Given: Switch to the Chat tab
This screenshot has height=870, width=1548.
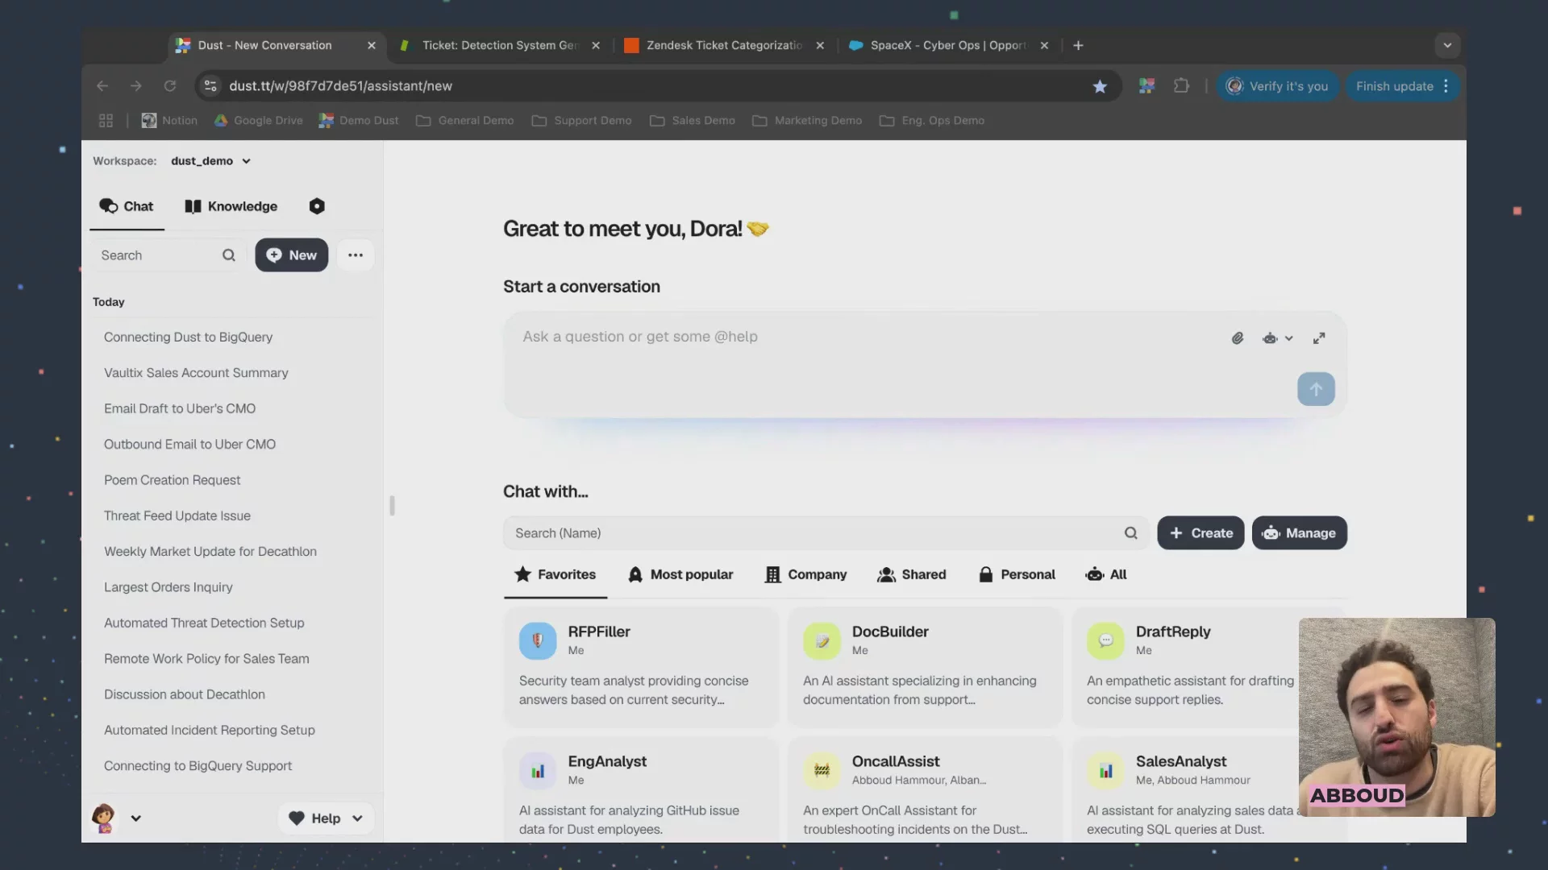Looking at the screenshot, I should tap(127, 206).
